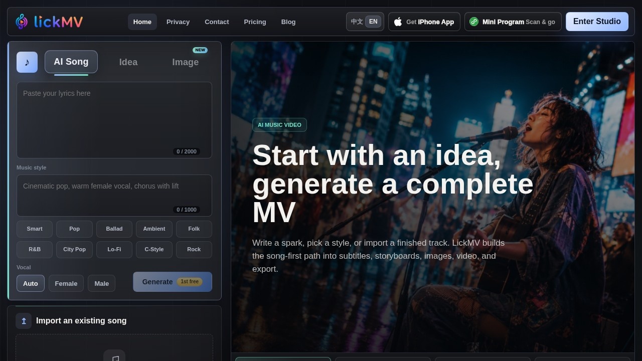Image resolution: width=642 pixels, height=361 pixels.
Task: Choose the Ambient style chip
Action: click(154, 229)
